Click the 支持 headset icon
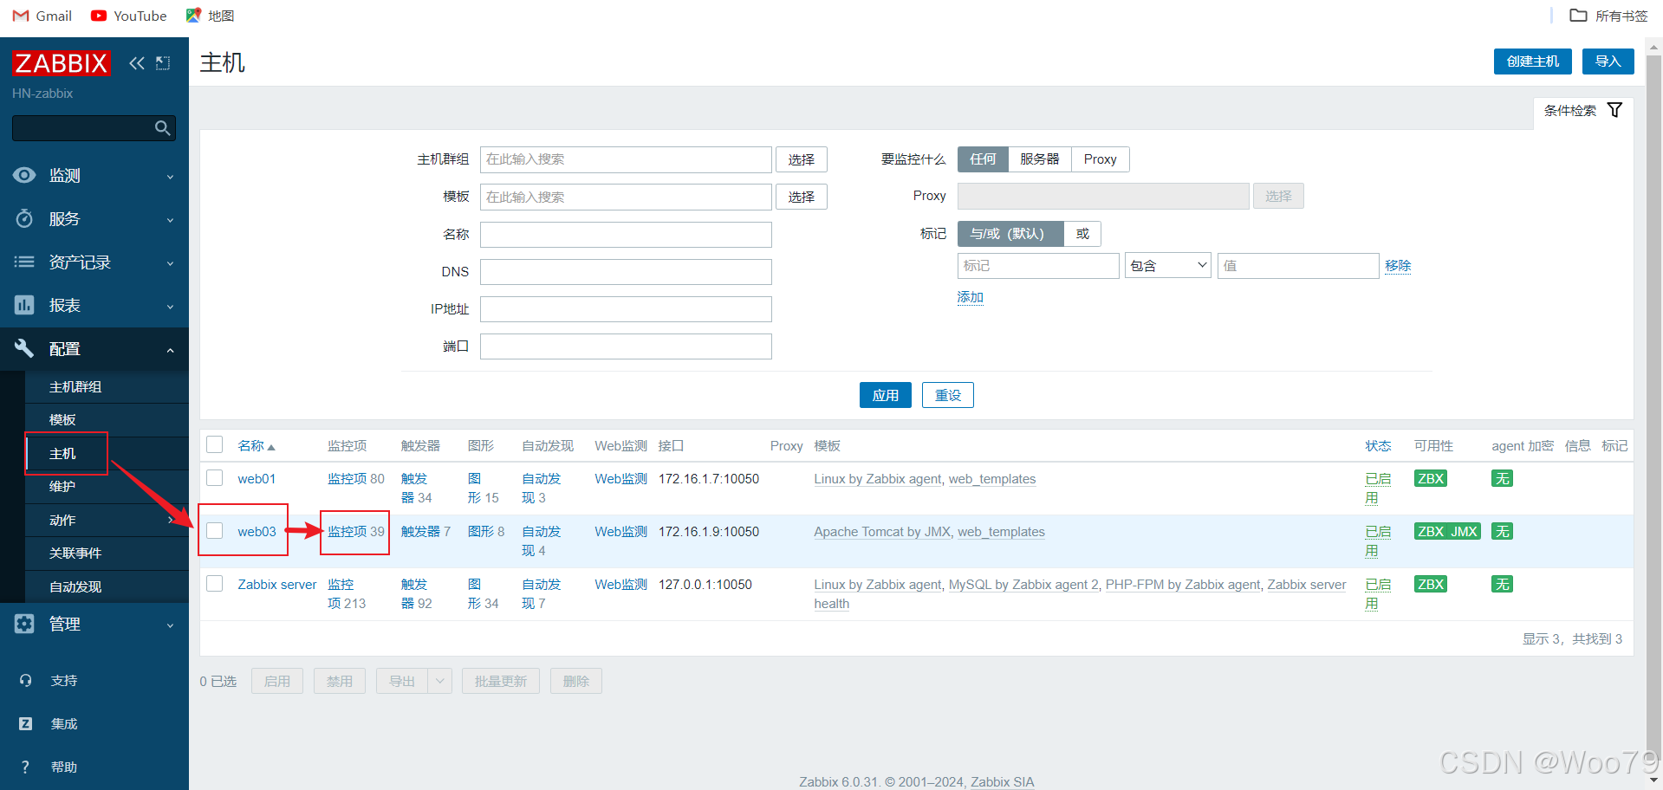Screen dimensions: 1663x790 pos(26,681)
